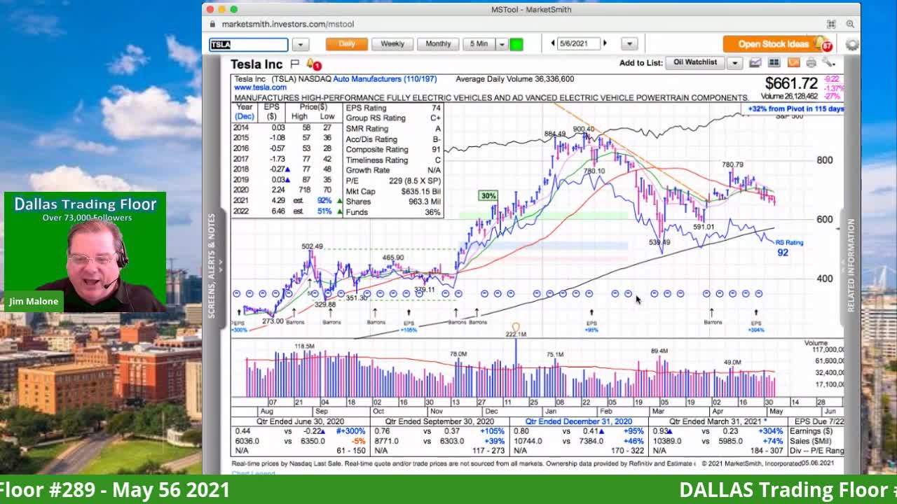This screenshot has width=897, height=504.
Task: Click the 539.49 price low label
Action: [659, 243]
